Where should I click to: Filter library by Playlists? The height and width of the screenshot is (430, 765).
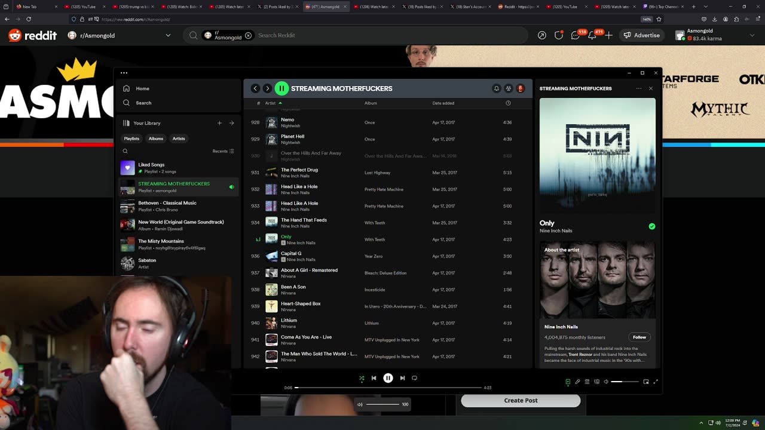pos(131,139)
